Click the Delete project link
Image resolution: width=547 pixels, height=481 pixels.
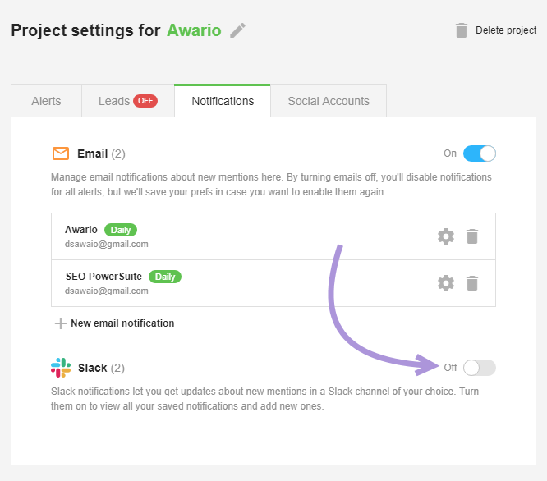(x=506, y=30)
